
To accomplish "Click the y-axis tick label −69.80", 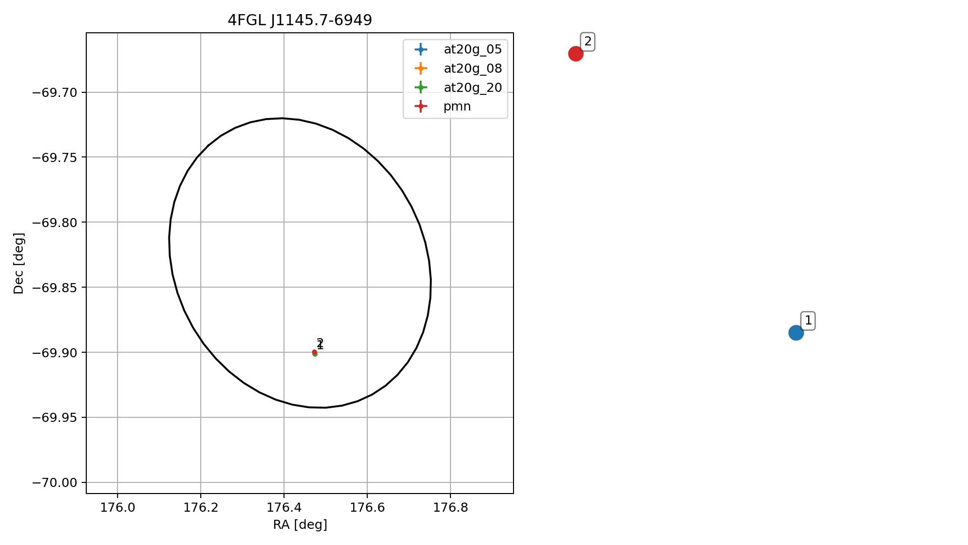I will pos(54,223).
